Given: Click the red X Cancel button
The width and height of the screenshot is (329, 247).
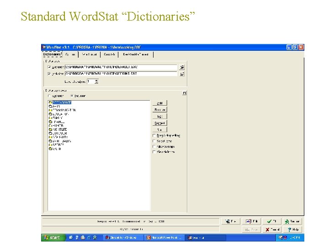Looking at the screenshot, I should point(272,229).
